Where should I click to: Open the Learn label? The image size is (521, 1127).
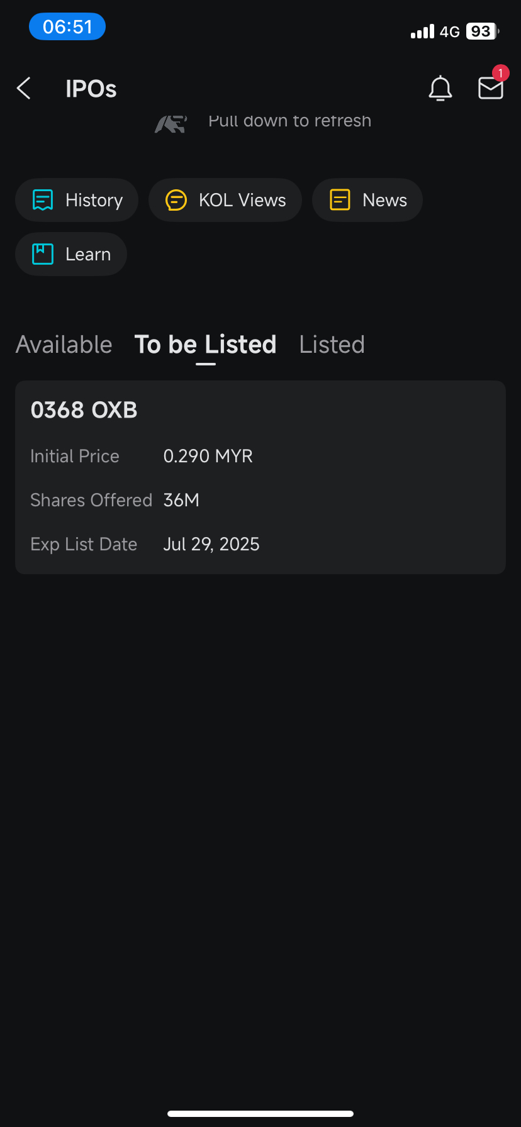pos(88,254)
